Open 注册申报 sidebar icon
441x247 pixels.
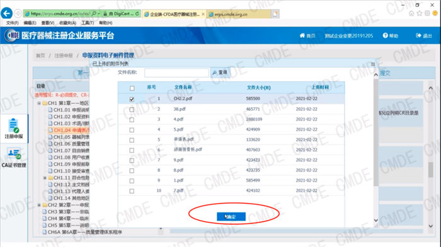pos(13,129)
